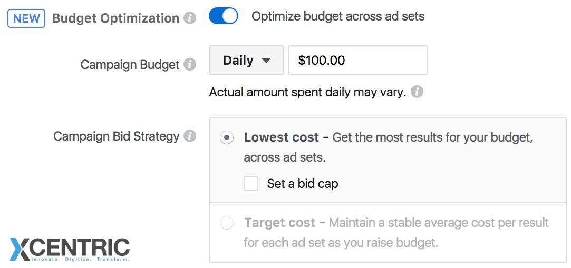Click 'Optimize budget across ad sets' text
Screen dimensions: 571x268
(x=338, y=16)
